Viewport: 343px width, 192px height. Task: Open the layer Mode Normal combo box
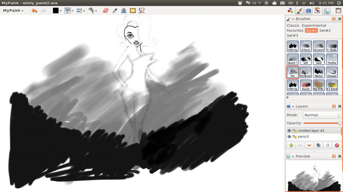click(x=322, y=115)
